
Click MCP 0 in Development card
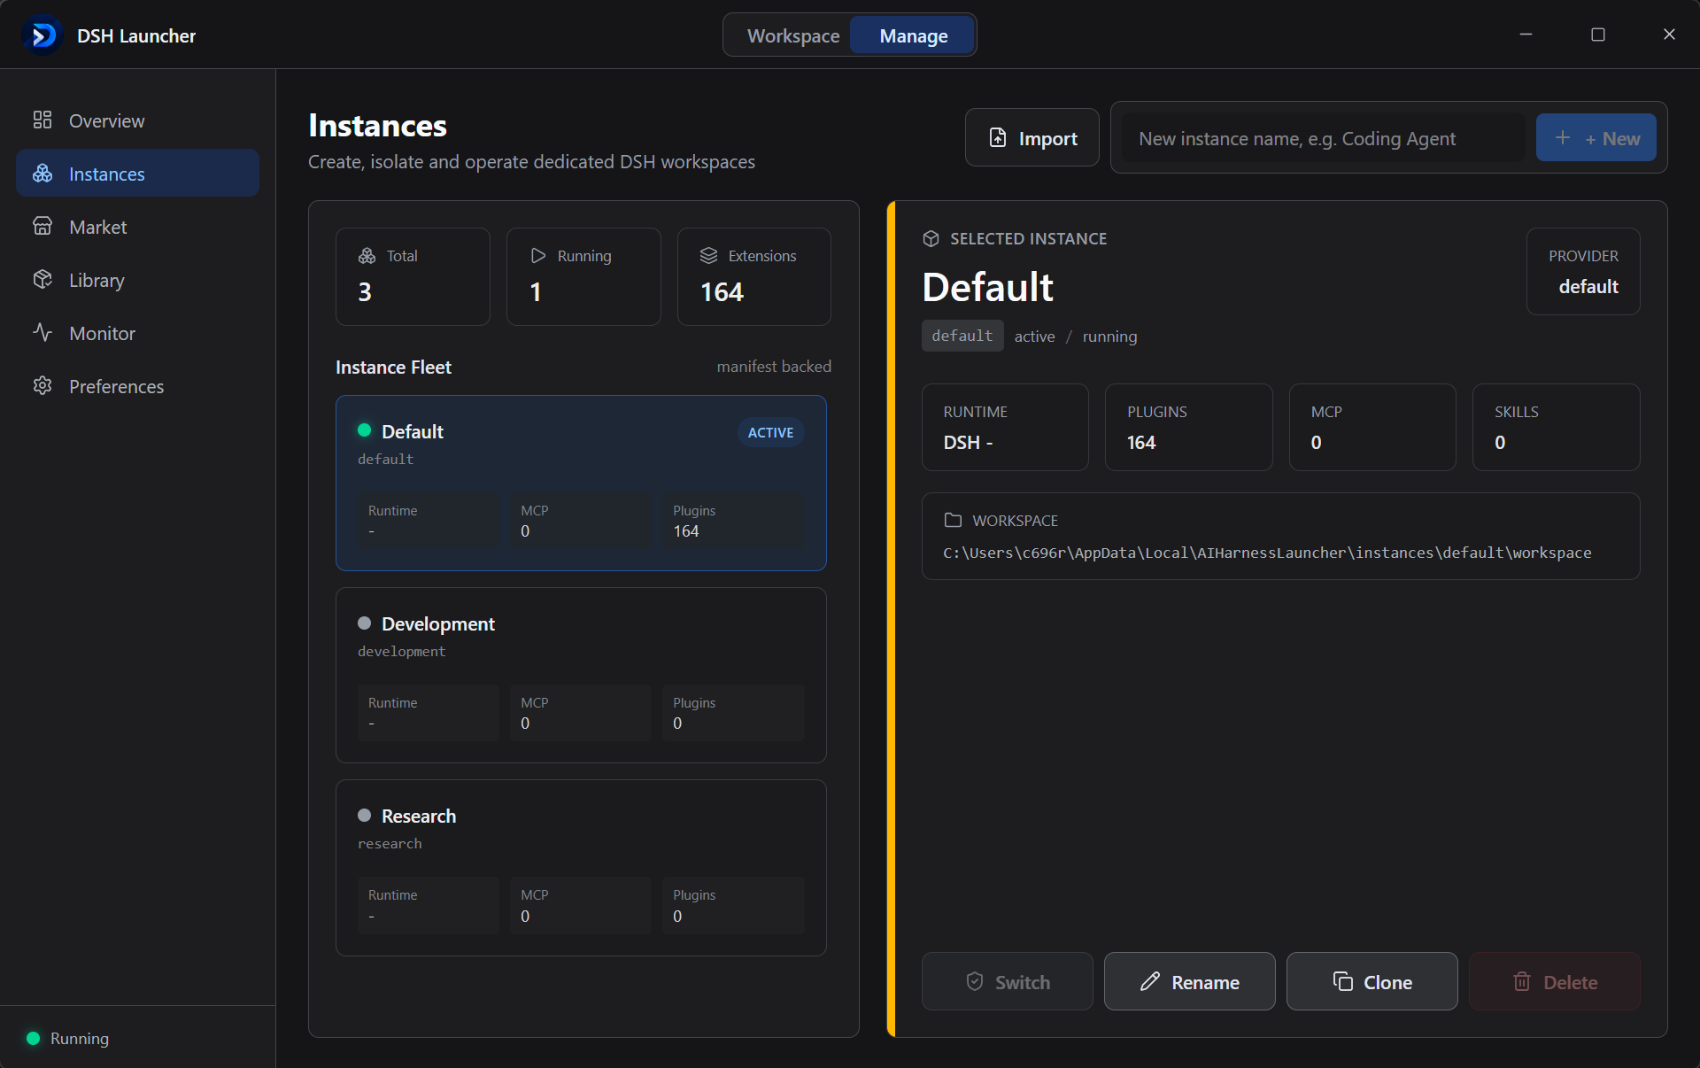click(x=581, y=713)
